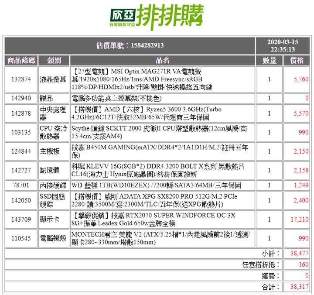Image resolution: width=314 pixels, height=295 pixels.
Task: Select barcode 132874
Action: point(21,79)
